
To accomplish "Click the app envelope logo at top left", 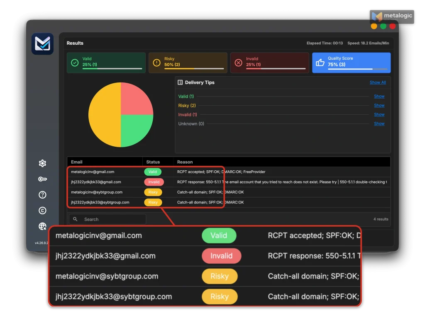I will click(43, 44).
